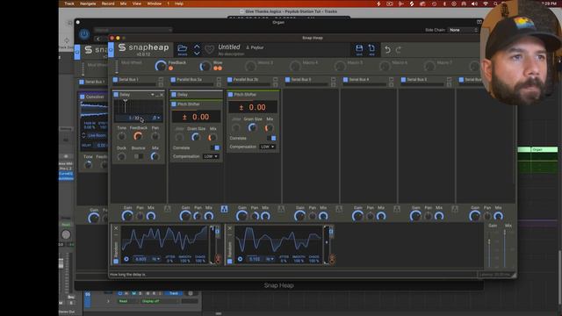Click the Snap Heap logo
The height and width of the screenshot is (316, 562).
(143, 47)
